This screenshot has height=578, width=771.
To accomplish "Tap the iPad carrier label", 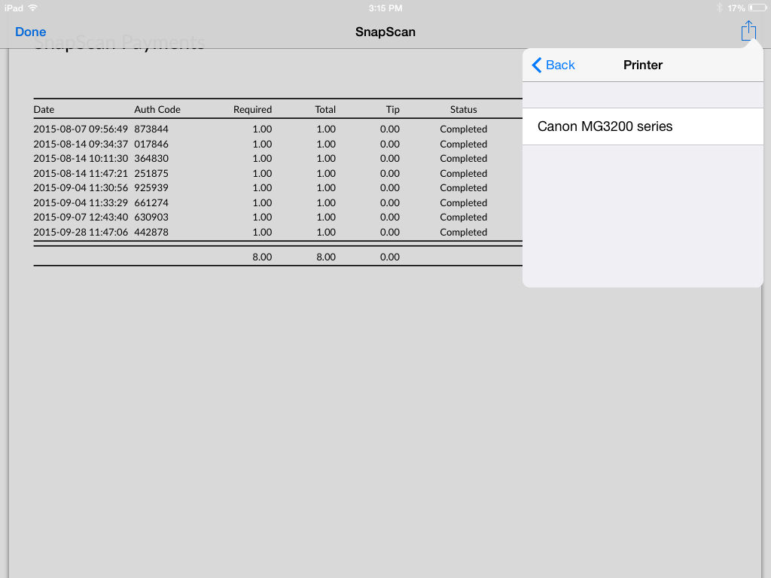I will click(14, 8).
